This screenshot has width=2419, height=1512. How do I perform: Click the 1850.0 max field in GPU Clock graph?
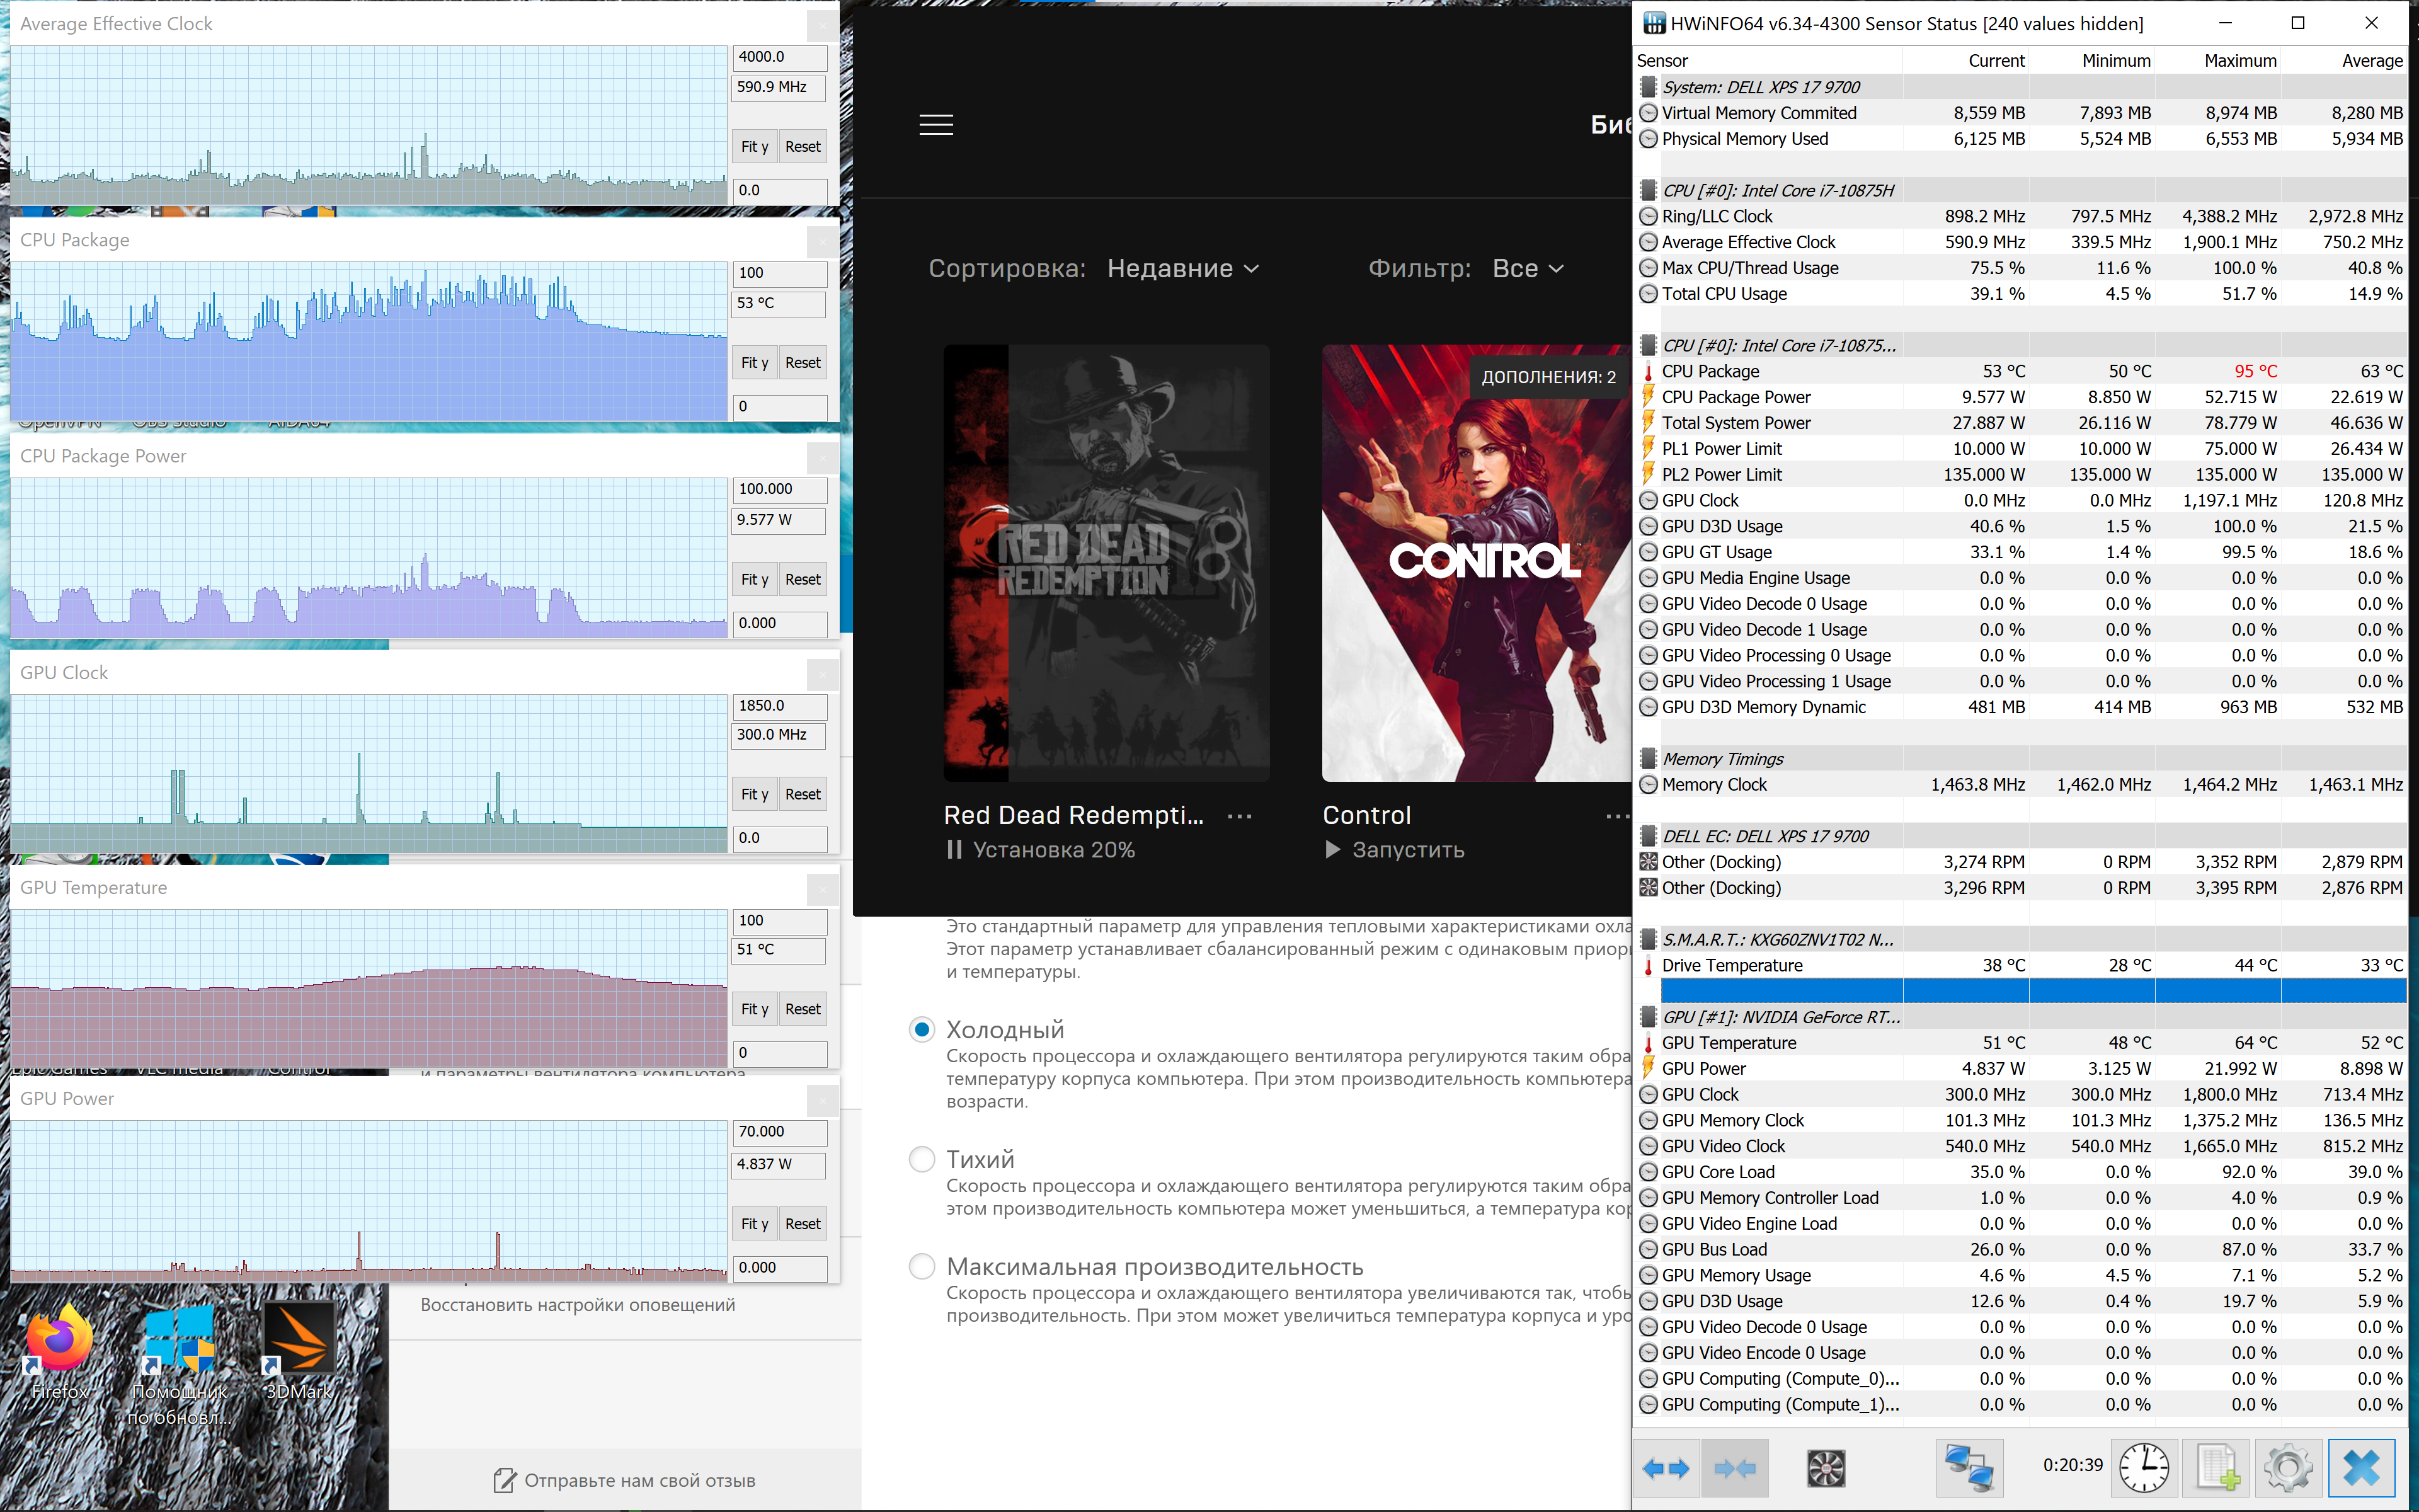point(780,706)
